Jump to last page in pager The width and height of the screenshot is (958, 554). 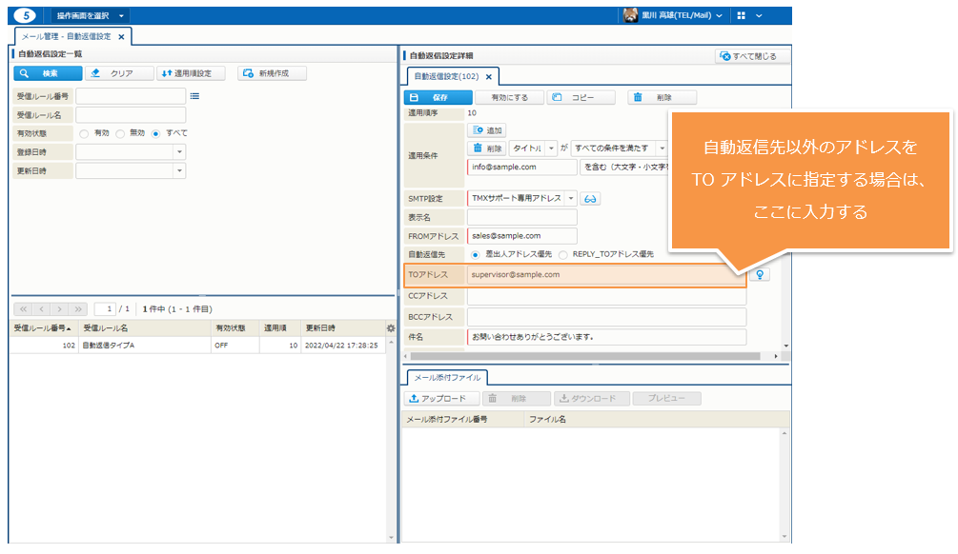coord(79,309)
